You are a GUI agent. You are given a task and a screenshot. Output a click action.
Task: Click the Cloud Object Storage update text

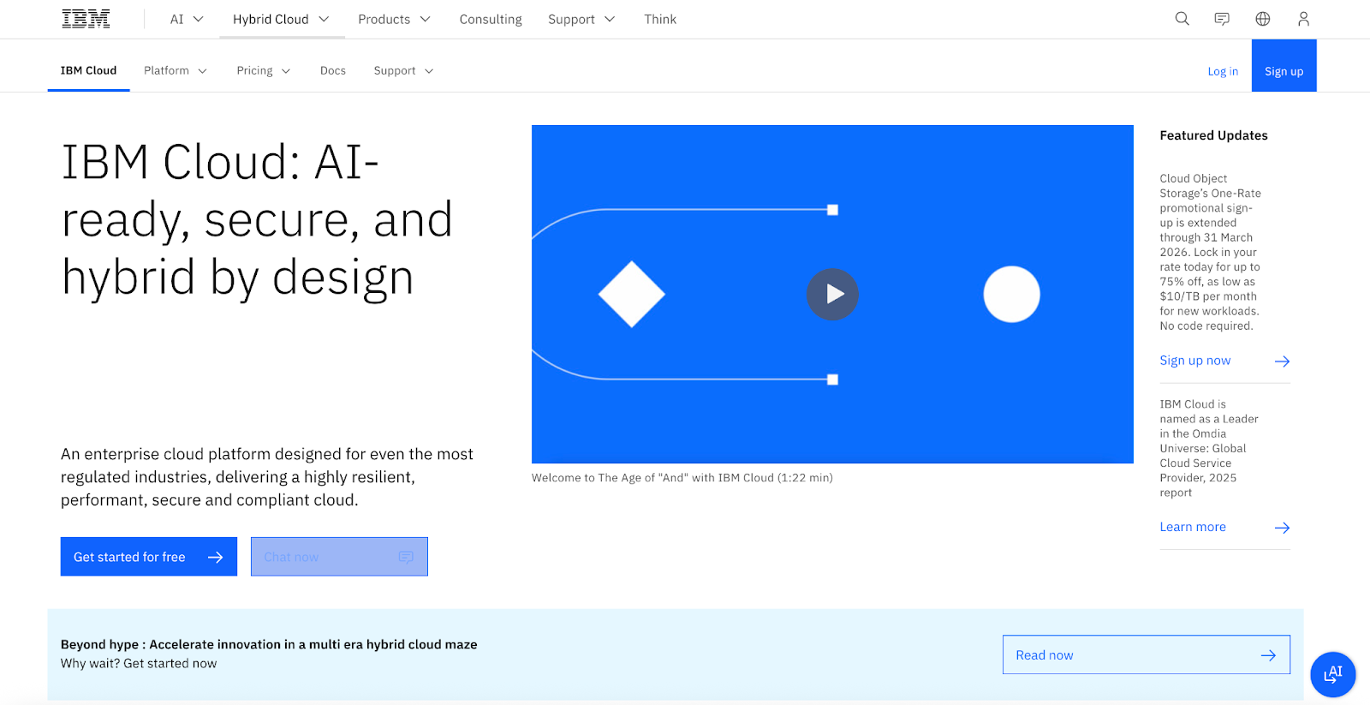(x=1210, y=252)
